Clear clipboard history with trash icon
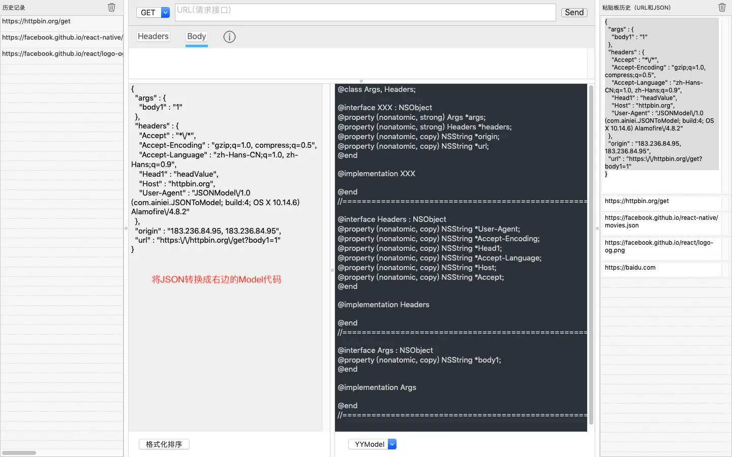The image size is (732, 457). [722, 8]
